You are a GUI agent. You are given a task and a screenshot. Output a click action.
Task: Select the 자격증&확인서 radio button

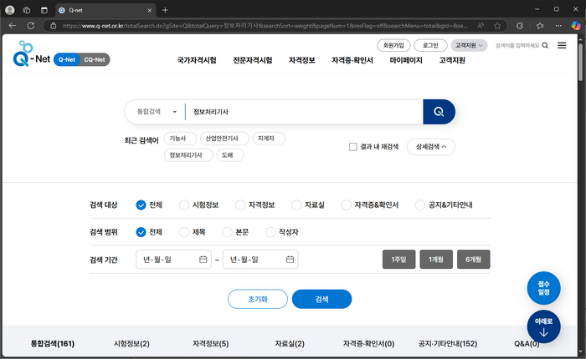(x=346, y=205)
